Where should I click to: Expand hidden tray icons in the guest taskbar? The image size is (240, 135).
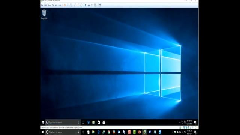180,123
